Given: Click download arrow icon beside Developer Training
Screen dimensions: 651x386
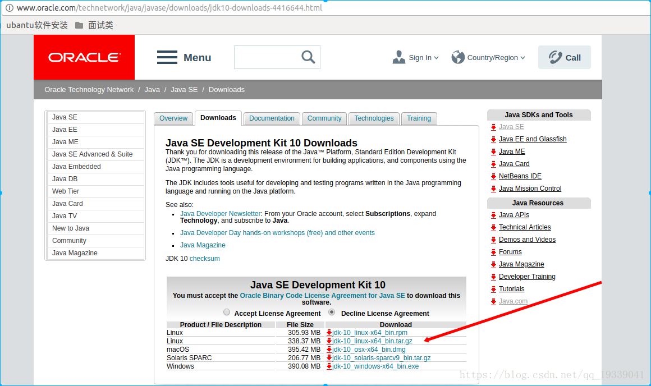Looking at the screenshot, I should pyautogui.click(x=493, y=277).
